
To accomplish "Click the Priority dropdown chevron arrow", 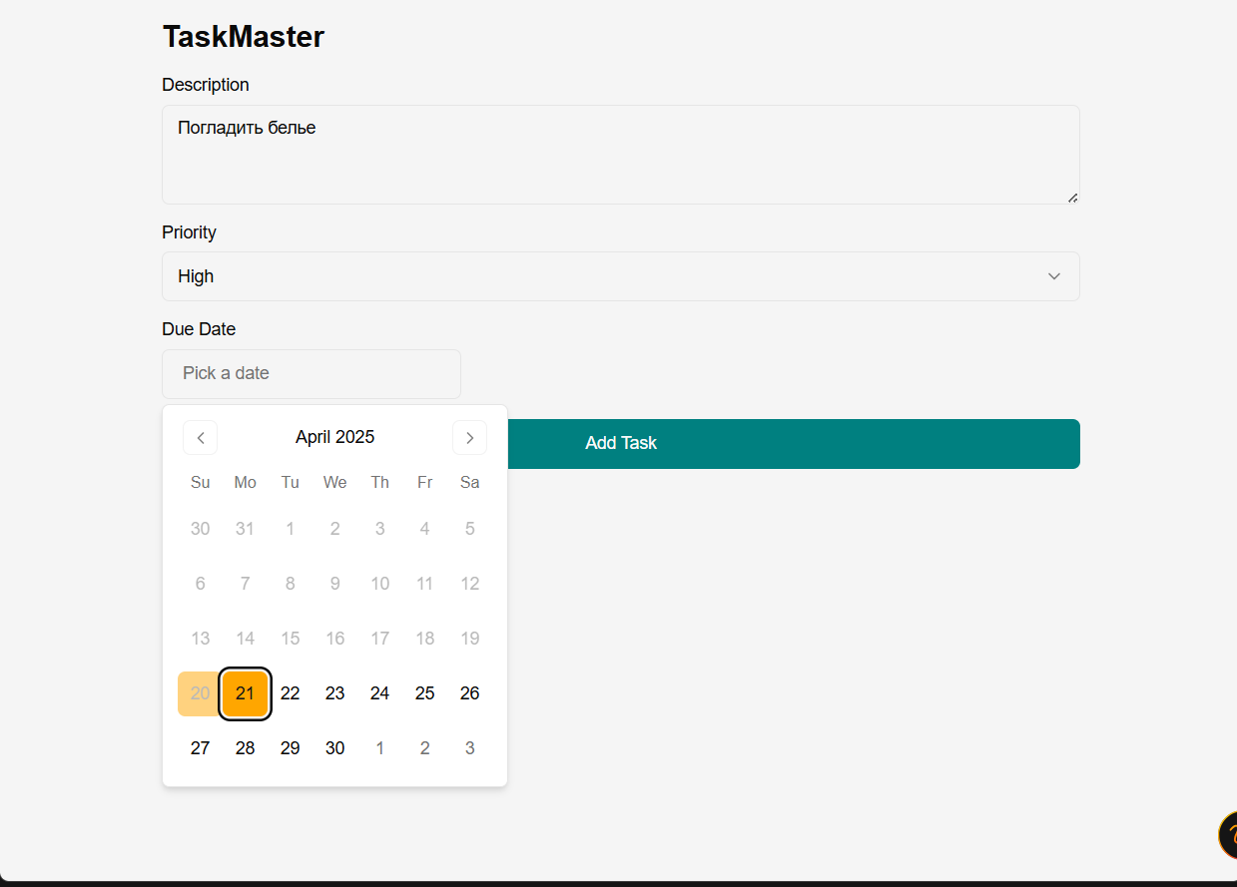I will (x=1053, y=276).
